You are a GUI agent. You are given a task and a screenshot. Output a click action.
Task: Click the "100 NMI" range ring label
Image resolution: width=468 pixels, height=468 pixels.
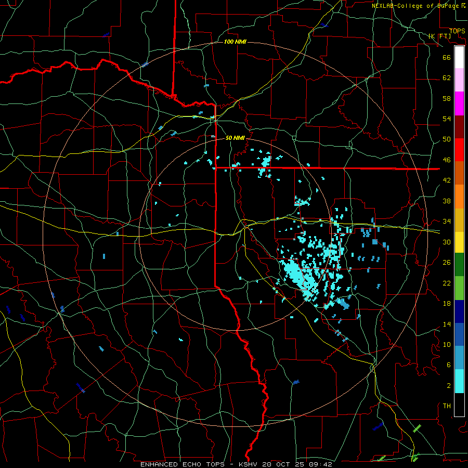[x=235, y=42]
